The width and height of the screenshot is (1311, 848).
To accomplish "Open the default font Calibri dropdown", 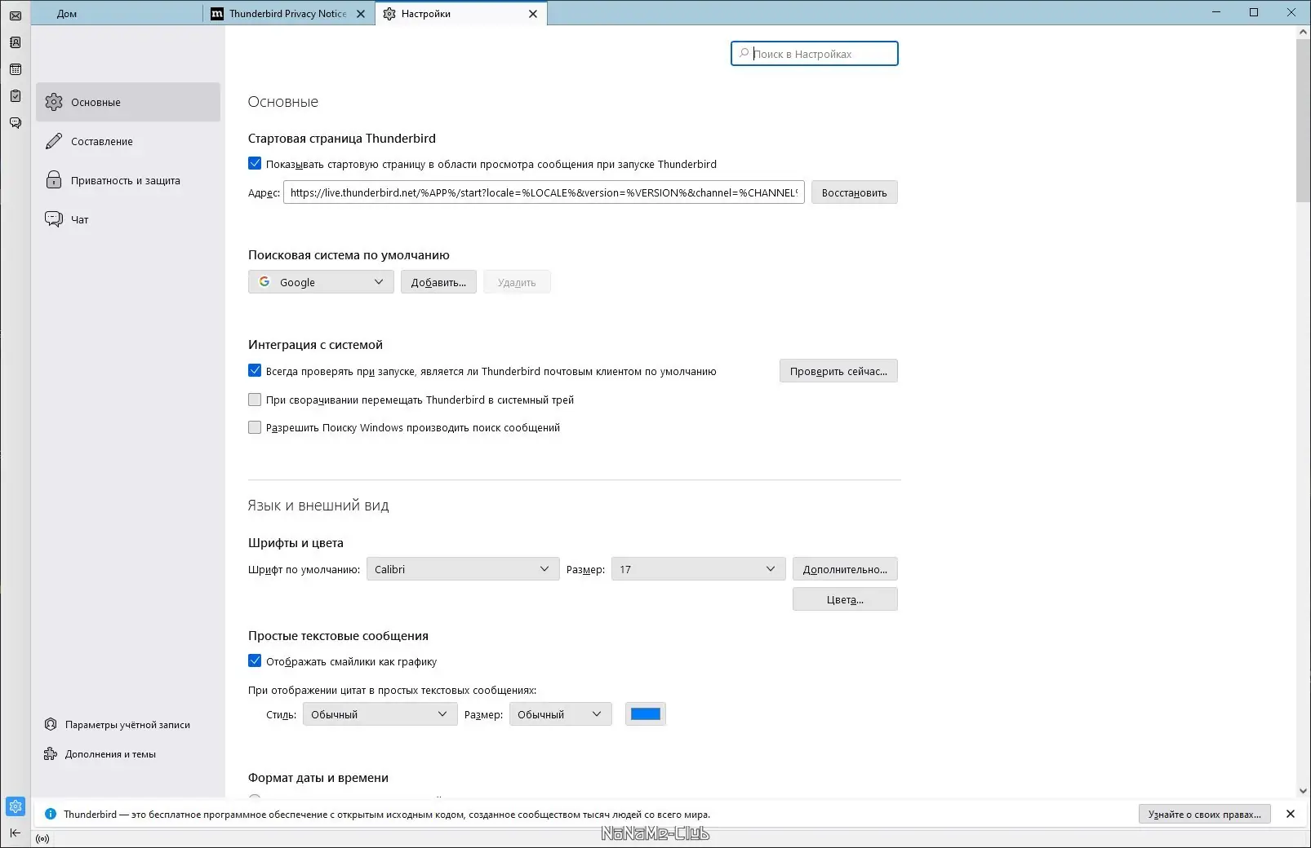I will (463, 569).
